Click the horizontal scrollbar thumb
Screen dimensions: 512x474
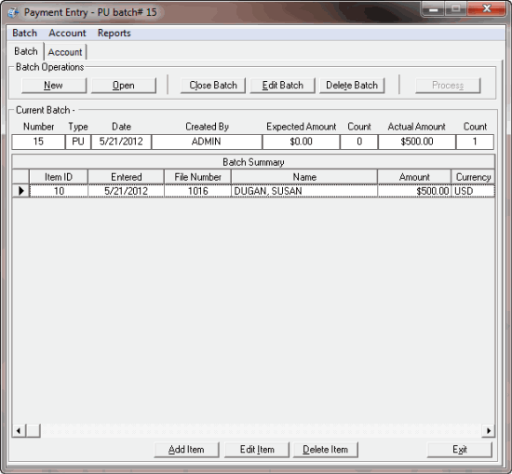pos(33,430)
